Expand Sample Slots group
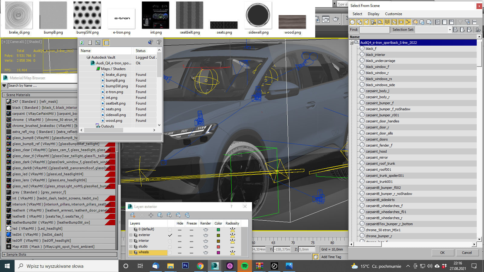Image resolution: width=484 pixels, height=272 pixels. (4, 254)
